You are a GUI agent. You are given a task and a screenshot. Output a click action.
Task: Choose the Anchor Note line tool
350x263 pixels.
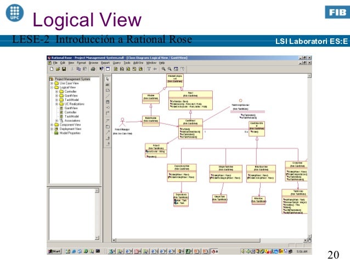click(x=108, y=96)
